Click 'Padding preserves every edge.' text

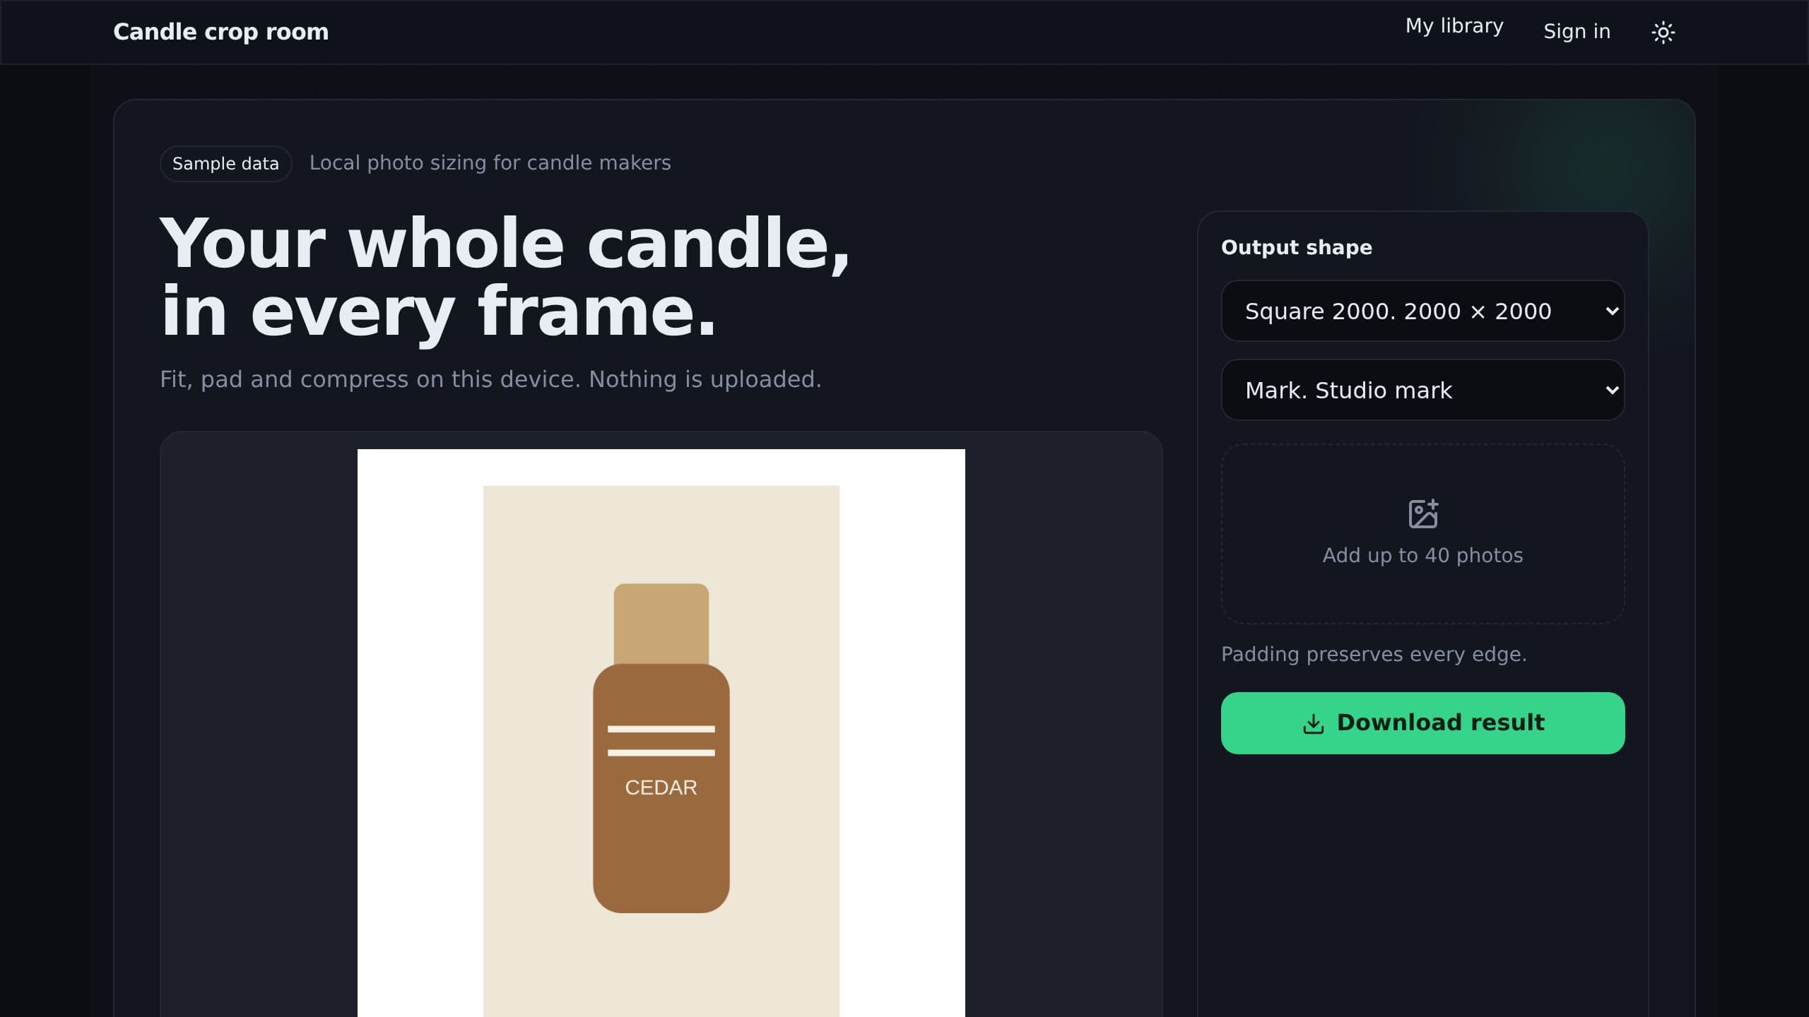click(1374, 654)
